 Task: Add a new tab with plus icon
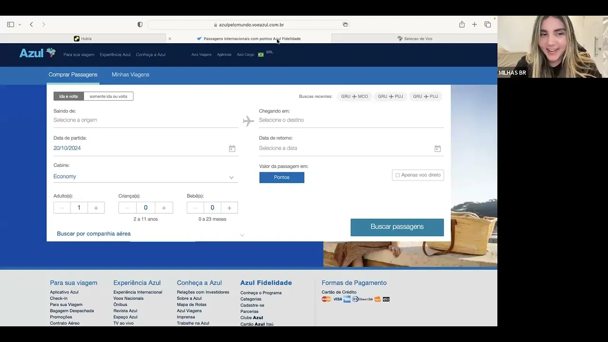[474, 24]
